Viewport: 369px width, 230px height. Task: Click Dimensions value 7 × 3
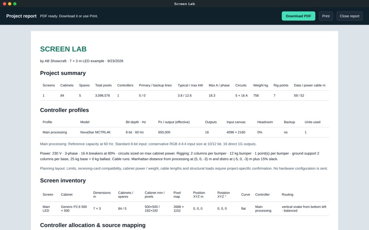tap(97, 208)
